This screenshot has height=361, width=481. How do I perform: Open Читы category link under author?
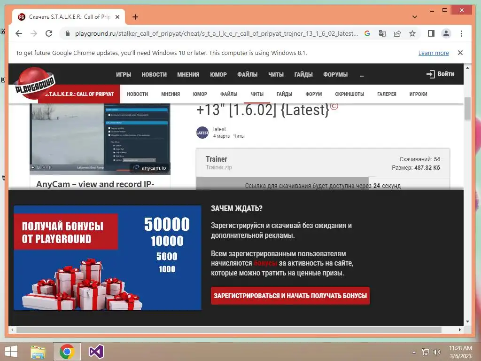pyautogui.click(x=239, y=136)
